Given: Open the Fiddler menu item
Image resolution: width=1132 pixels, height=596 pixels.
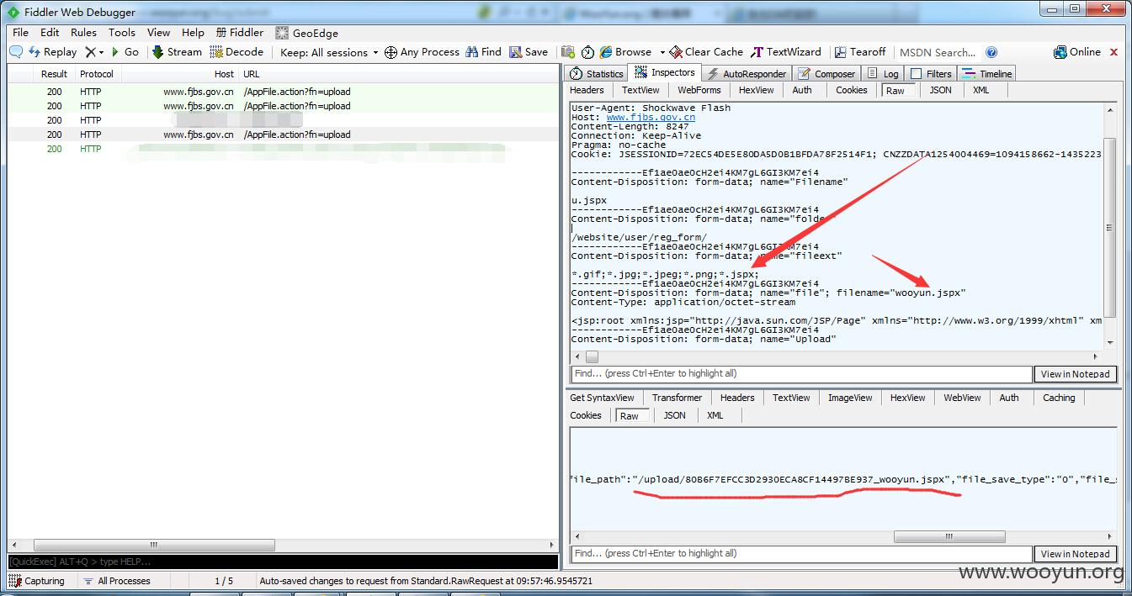Looking at the screenshot, I should 240,33.
